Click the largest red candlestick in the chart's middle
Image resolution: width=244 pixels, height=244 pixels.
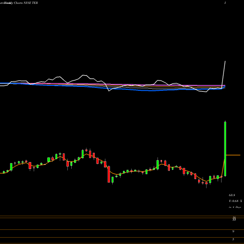[109, 174]
